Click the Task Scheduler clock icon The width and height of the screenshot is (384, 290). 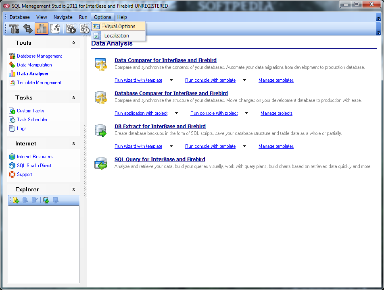pos(12,120)
